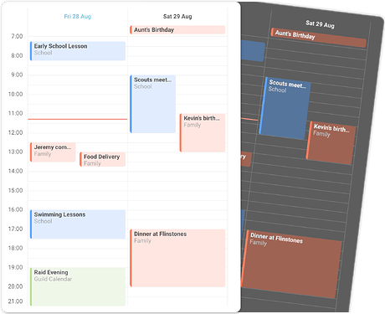The image size is (385, 314).
Task: Open Scouts meet event in light calendar
Action: click(152, 104)
